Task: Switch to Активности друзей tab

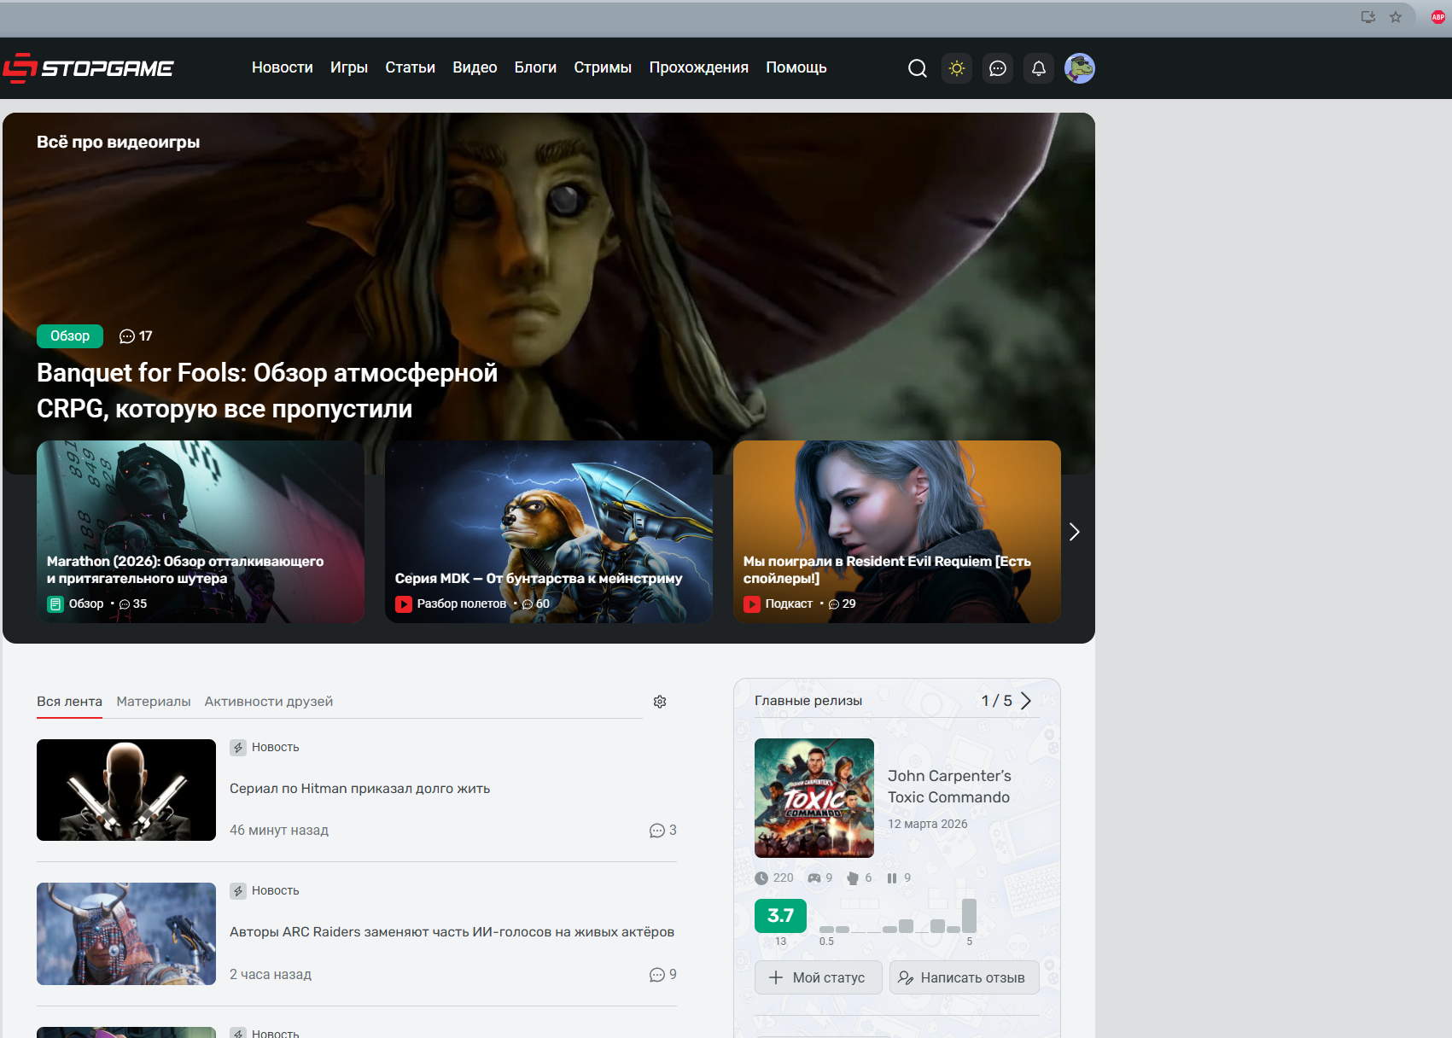Action: point(268,702)
